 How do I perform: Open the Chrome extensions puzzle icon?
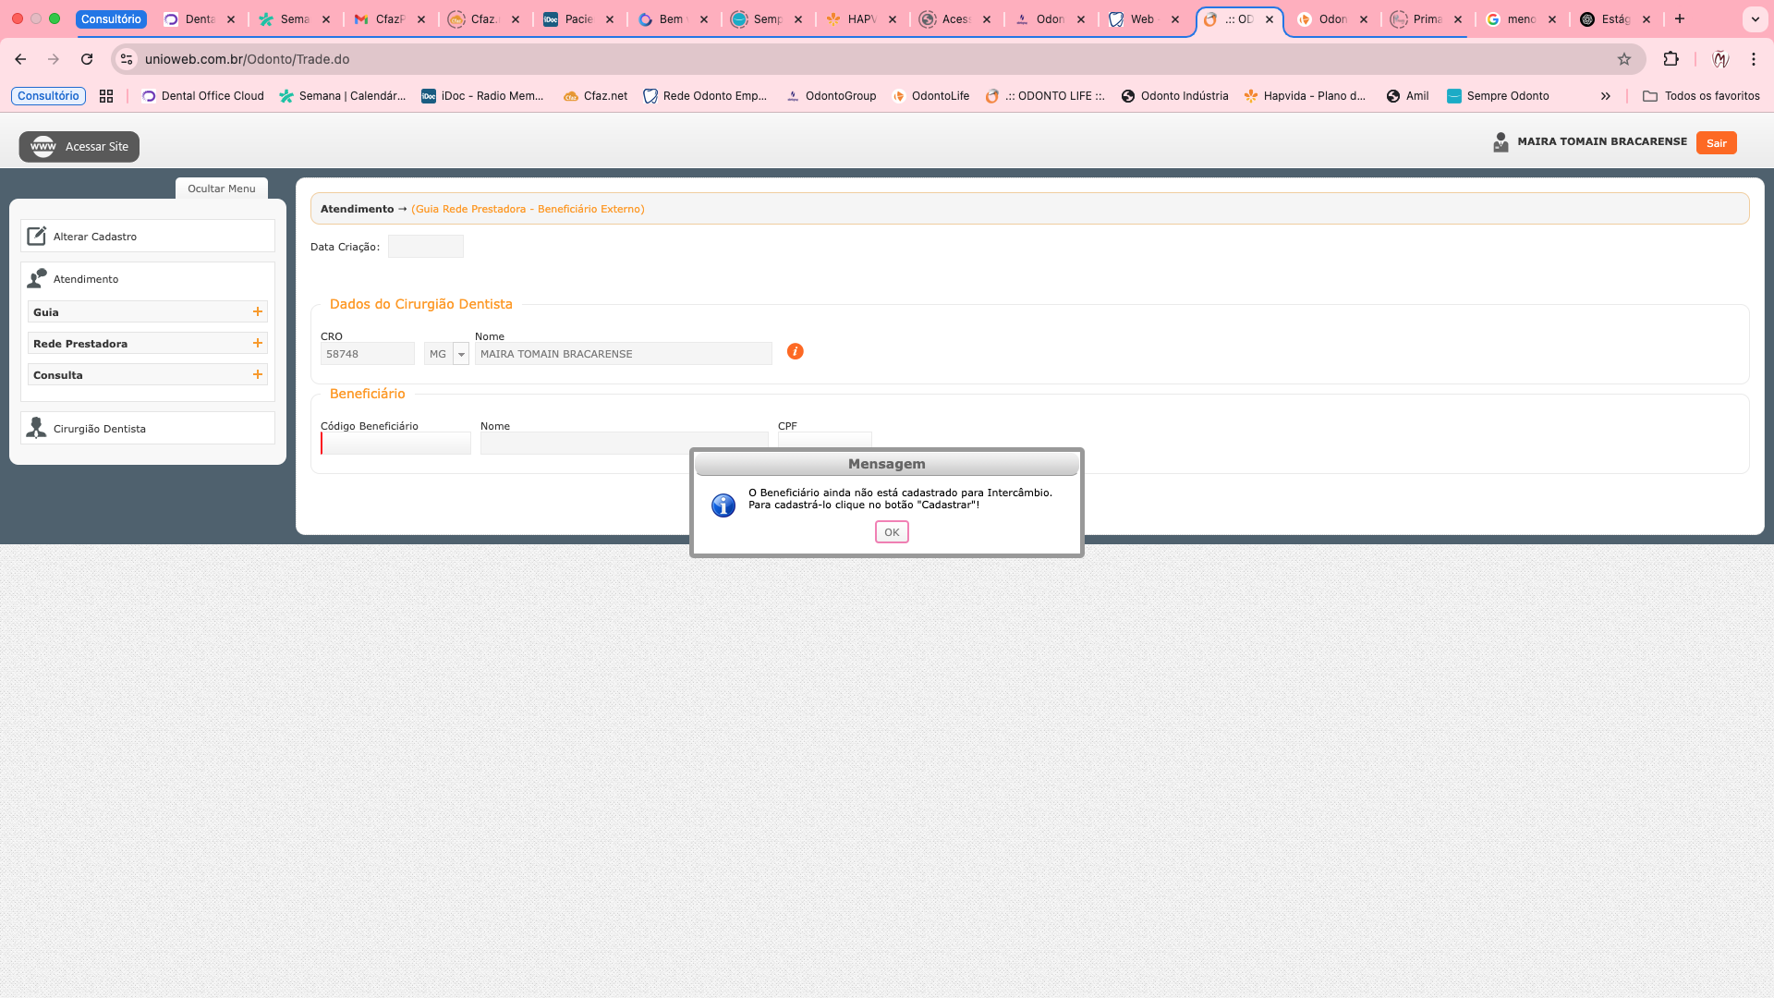coord(1671,59)
